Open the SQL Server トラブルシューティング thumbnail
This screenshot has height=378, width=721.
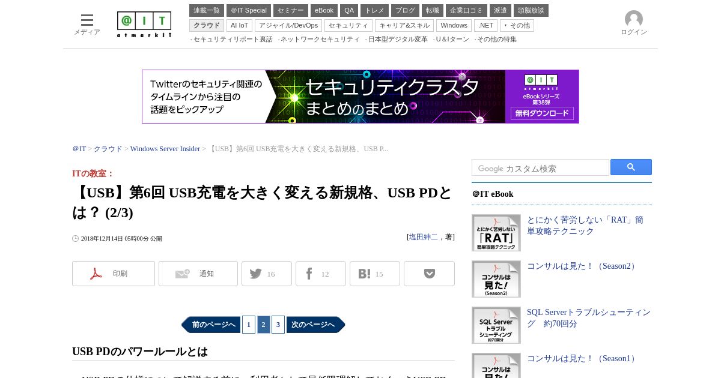pos(496,325)
